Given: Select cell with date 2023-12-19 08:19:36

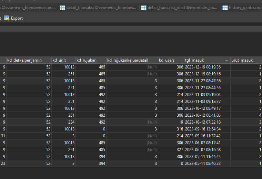Looking at the screenshot, I should click(207, 67).
